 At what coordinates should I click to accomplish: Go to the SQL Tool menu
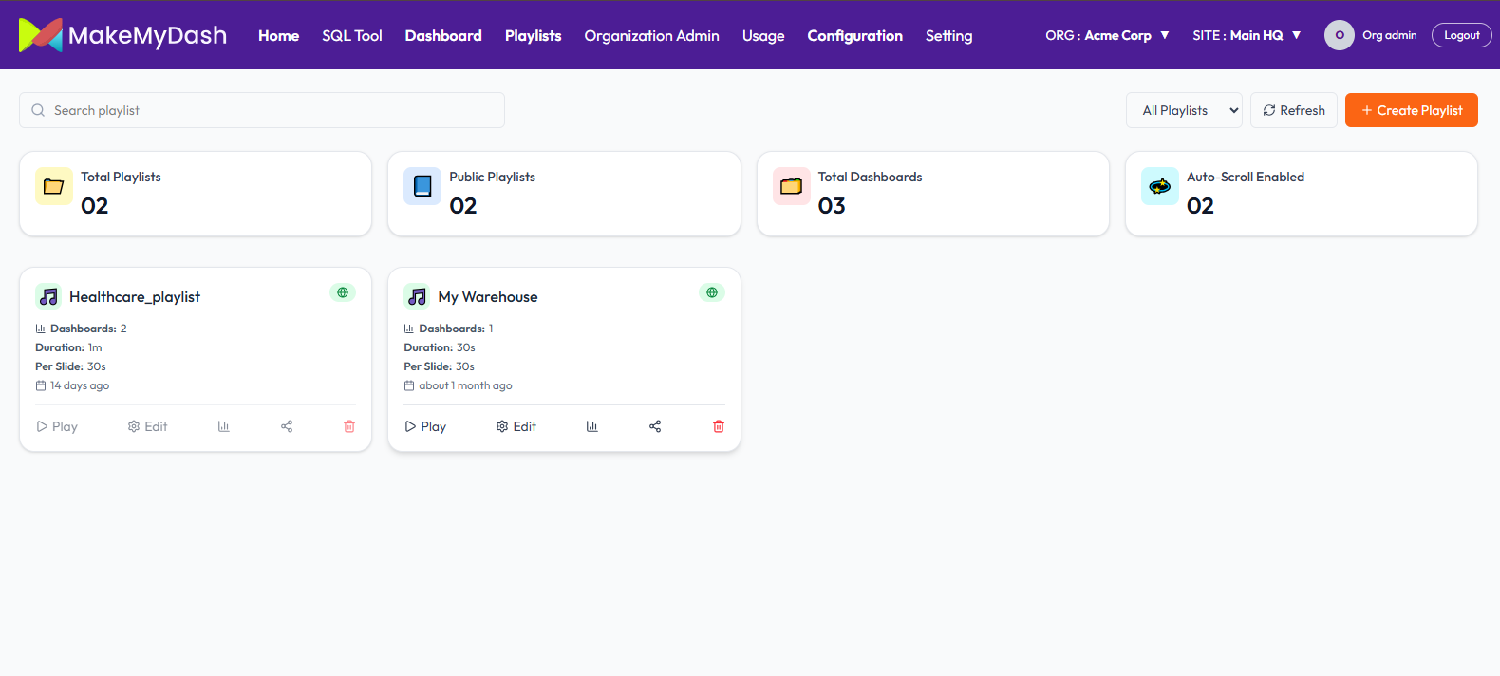pos(351,35)
